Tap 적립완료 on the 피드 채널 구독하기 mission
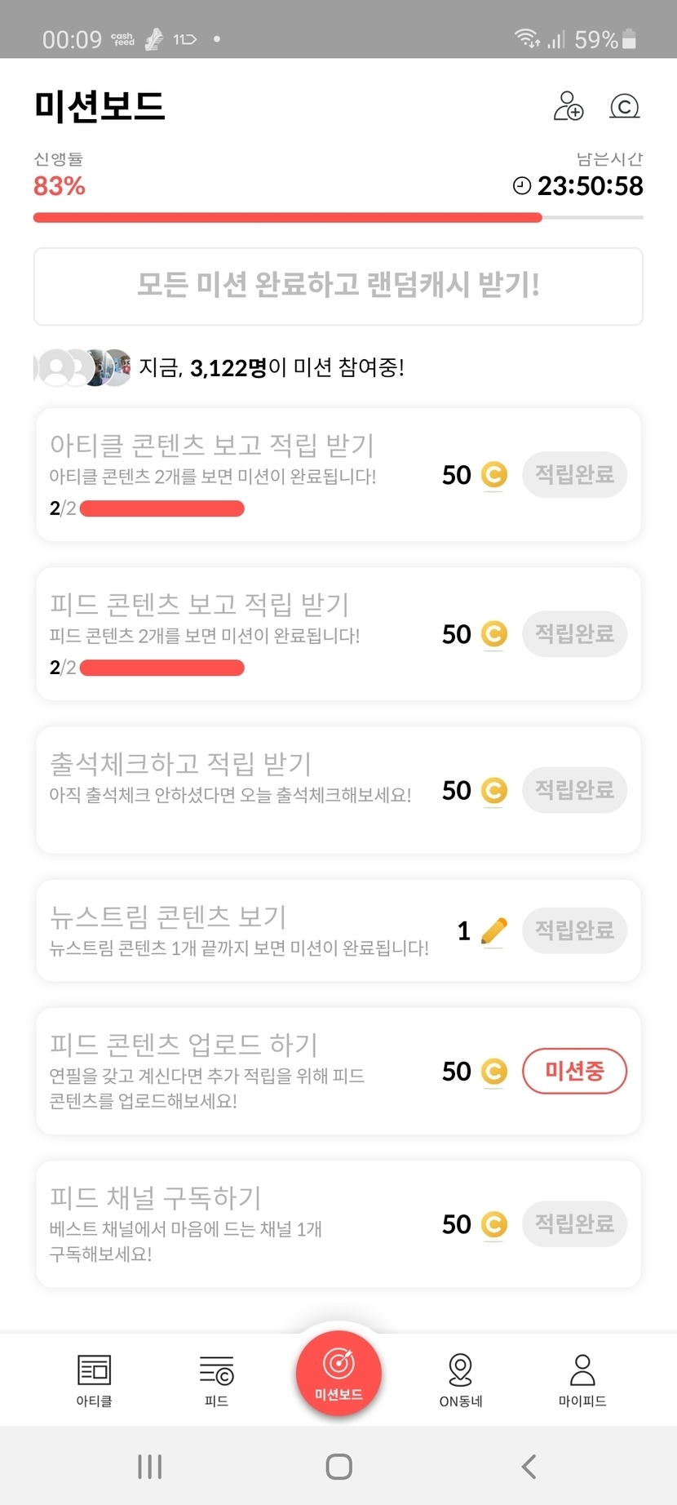The height and width of the screenshot is (1505, 677). (x=574, y=1223)
